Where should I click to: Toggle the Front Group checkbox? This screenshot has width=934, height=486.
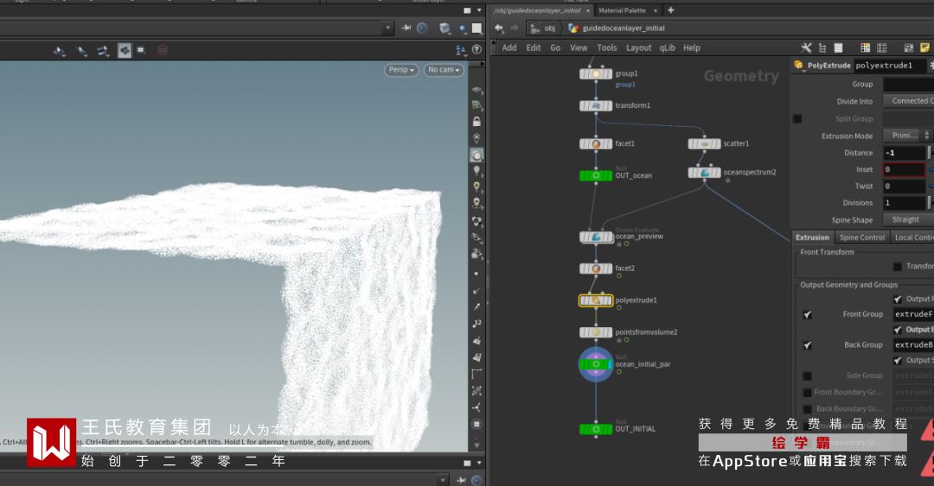tap(807, 314)
